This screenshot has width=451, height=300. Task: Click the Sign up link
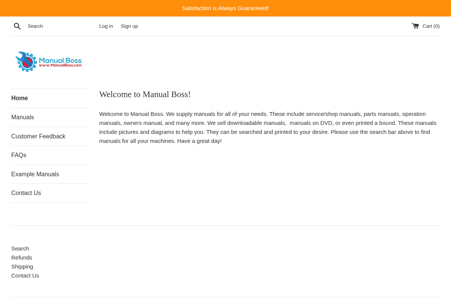click(x=129, y=26)
